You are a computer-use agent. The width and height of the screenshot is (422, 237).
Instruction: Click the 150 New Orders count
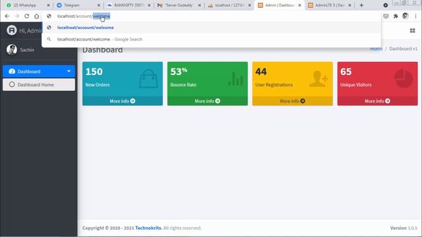94,72
